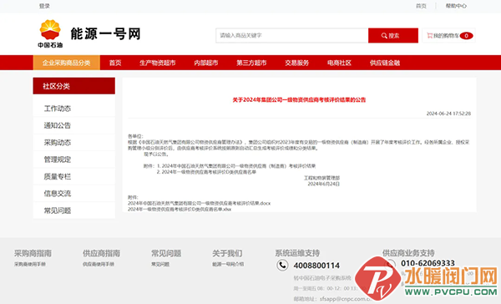Click the 采购商指南 footer heading
The height and width of the screenshot is (304, 501).
(x=33, y=253)
